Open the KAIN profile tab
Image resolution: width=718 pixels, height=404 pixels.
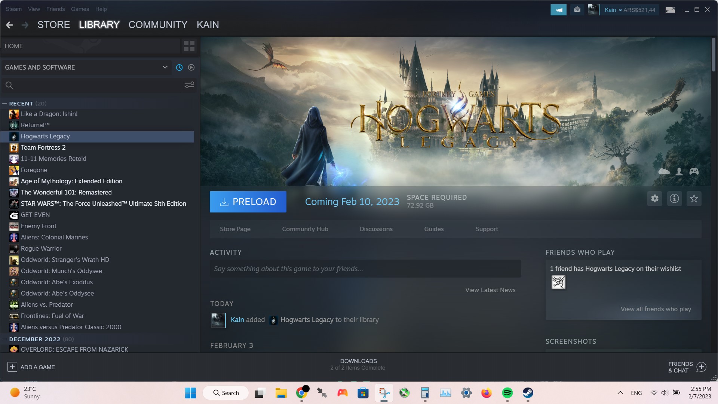(208, 25)
